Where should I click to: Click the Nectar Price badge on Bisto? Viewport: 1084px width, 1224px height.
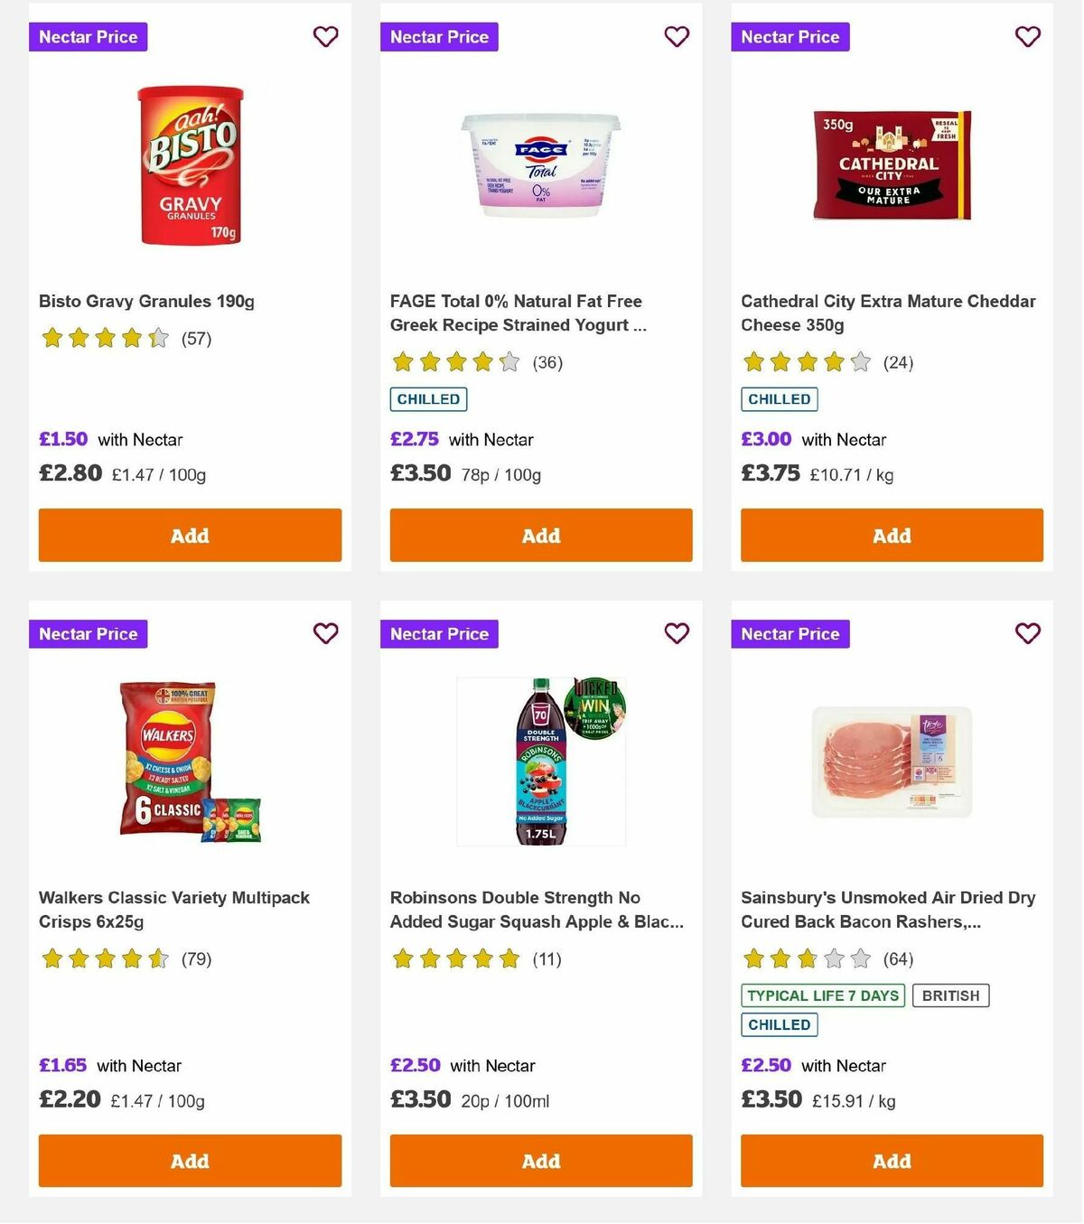(88, 37)
